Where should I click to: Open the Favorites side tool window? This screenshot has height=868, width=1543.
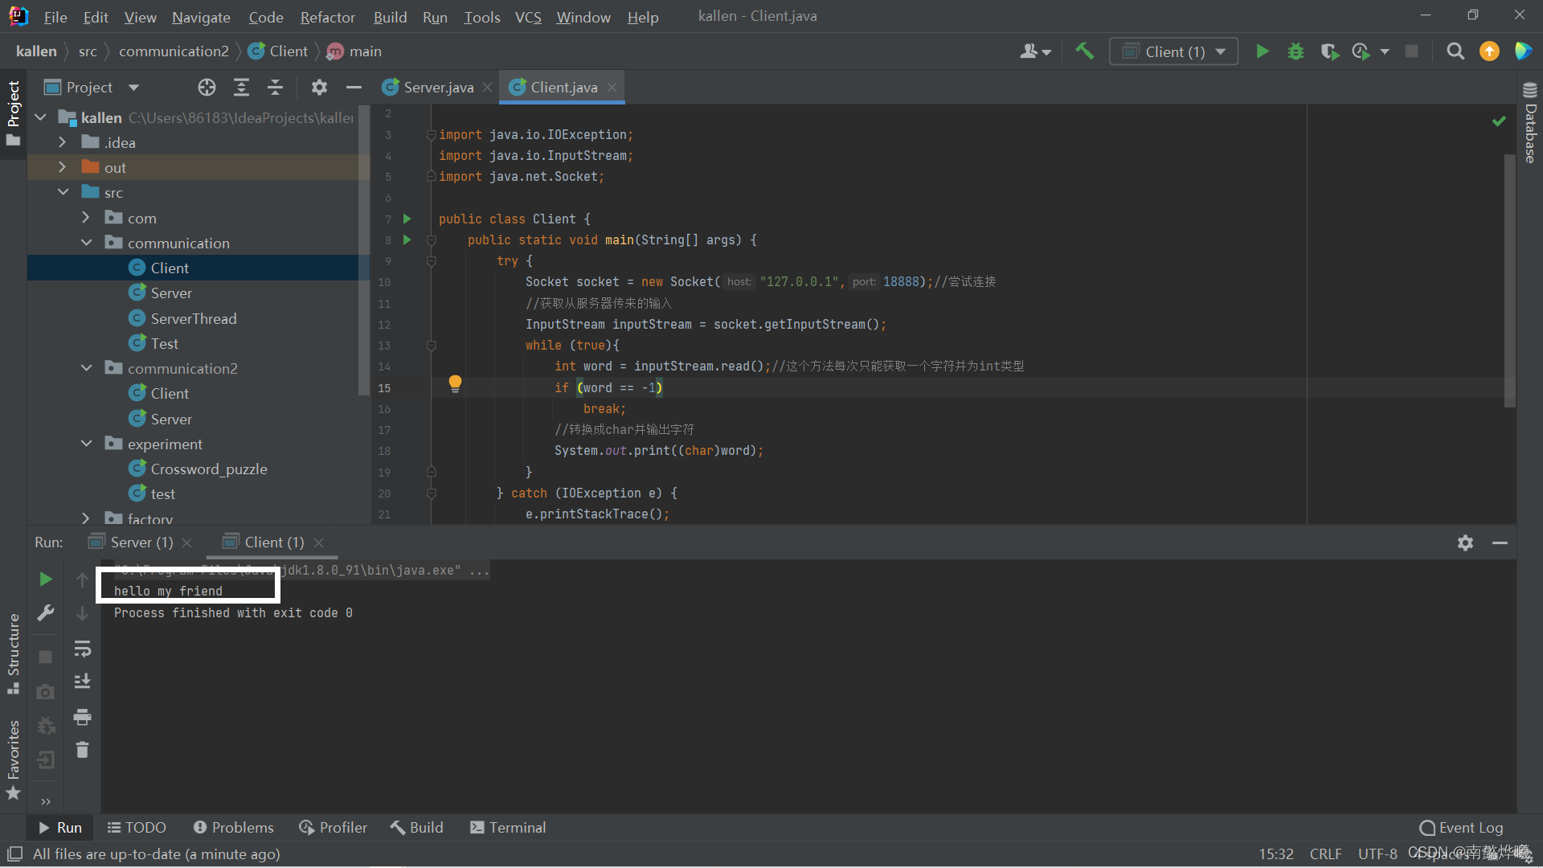pos(13,759)
